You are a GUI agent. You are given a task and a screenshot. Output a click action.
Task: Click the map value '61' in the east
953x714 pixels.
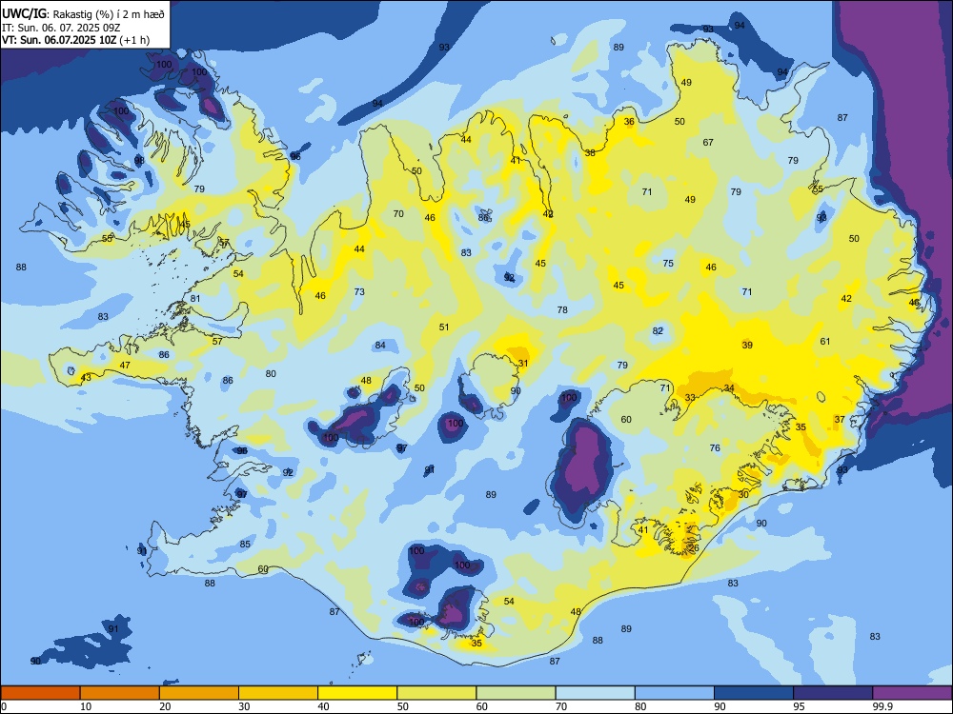[x=824, y=341]
